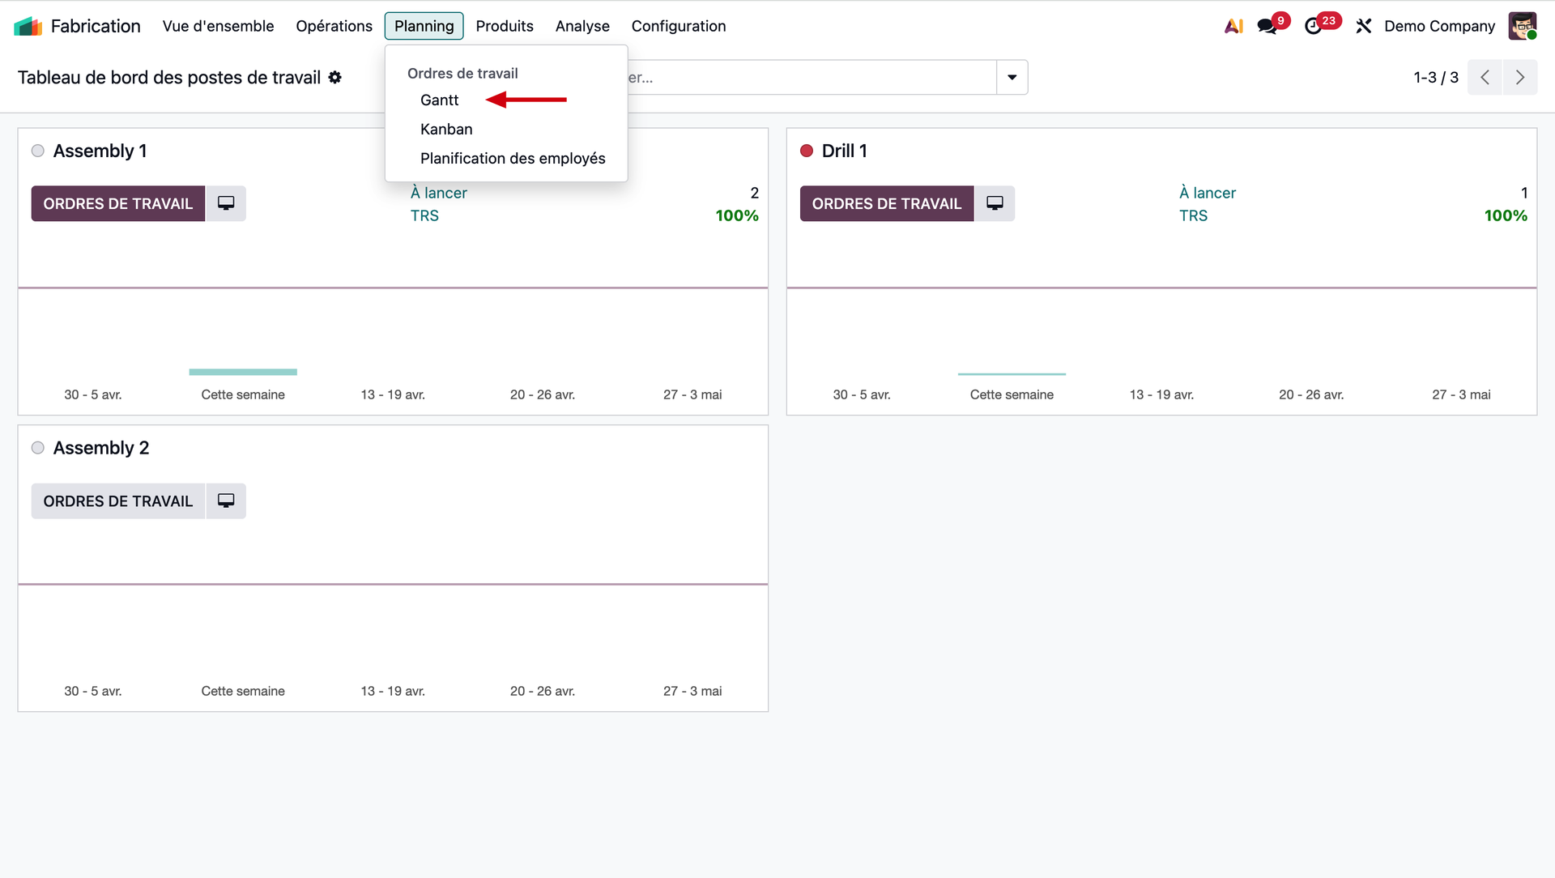This screenshot has width=1555, height=878.
Task: Open the discuss messages icon
Action: tap(1267, 26)
